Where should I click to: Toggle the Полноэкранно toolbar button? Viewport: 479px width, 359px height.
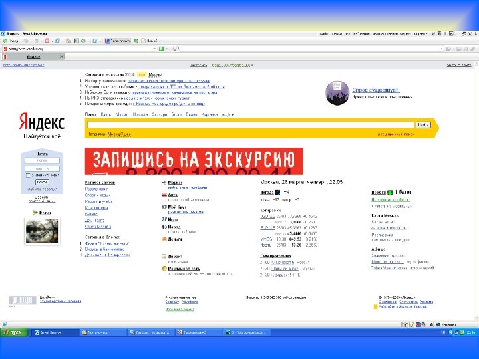click(x=118, y=41)
